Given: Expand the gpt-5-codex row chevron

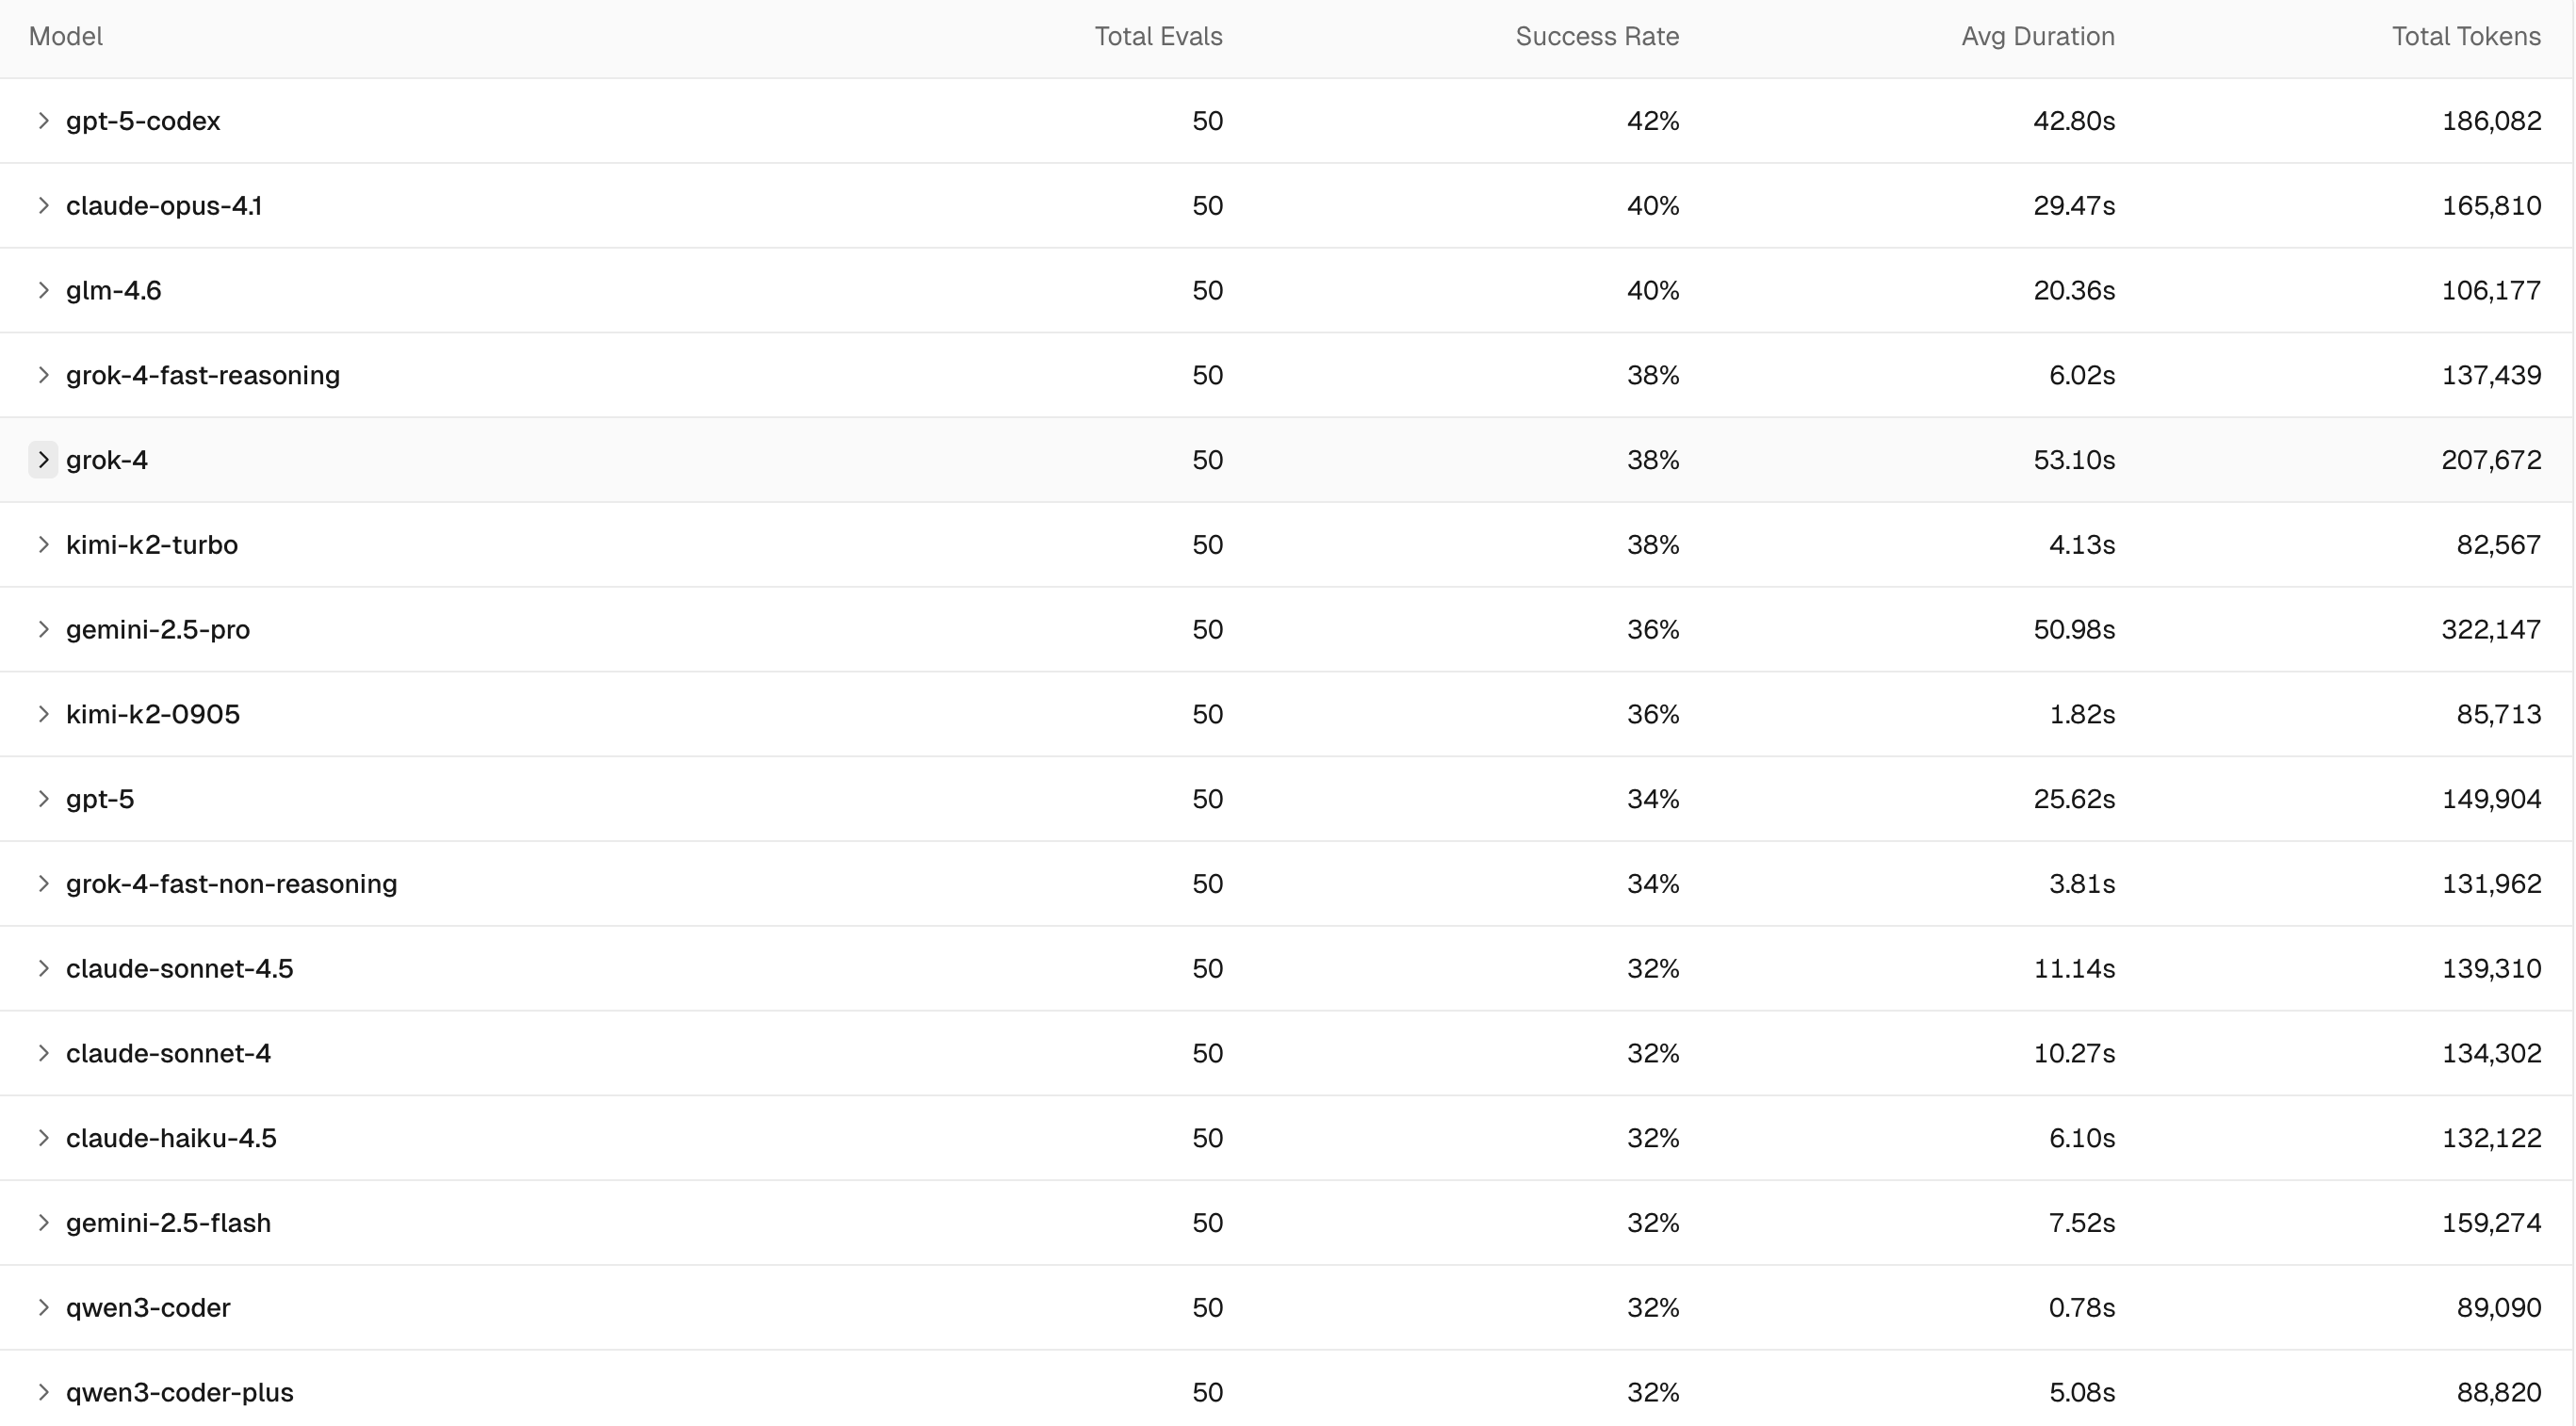Looking at the screenshot, I should coord(43,121).
